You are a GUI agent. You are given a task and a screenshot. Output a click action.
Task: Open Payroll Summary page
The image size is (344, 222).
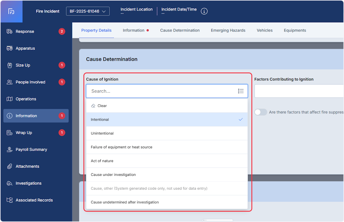pyautogui.click(x=36, y=150)
